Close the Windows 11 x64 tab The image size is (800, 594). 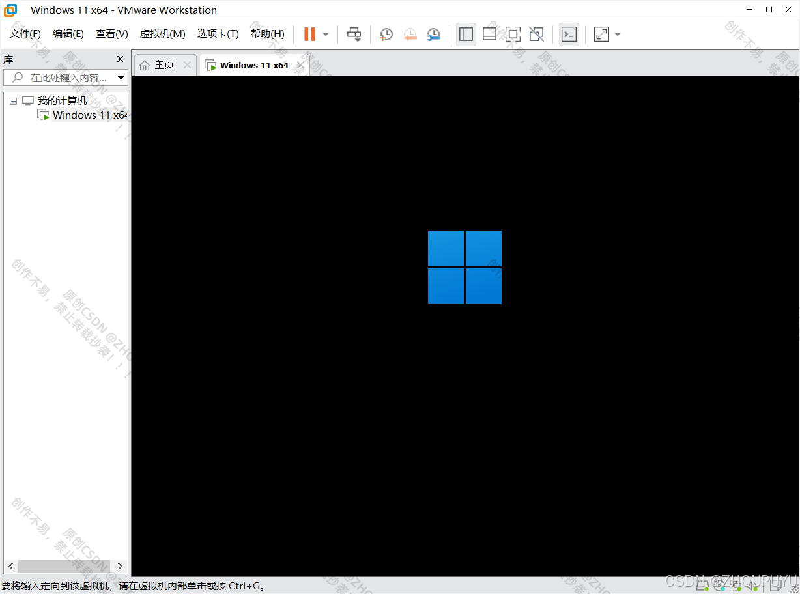tap(300, 65)
